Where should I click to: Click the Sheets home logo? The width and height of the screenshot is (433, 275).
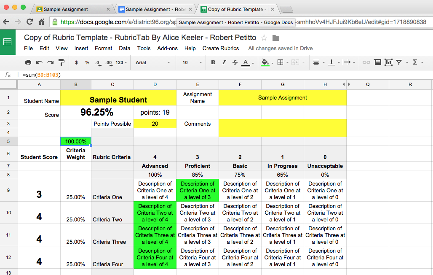point(8,42)
